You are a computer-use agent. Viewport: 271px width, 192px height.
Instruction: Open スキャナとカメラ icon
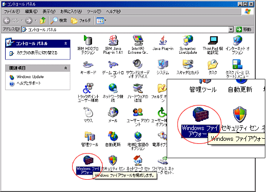[188, 64]
